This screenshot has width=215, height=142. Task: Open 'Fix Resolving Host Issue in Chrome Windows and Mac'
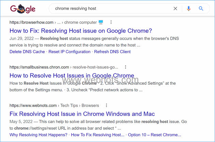(82, 114)
